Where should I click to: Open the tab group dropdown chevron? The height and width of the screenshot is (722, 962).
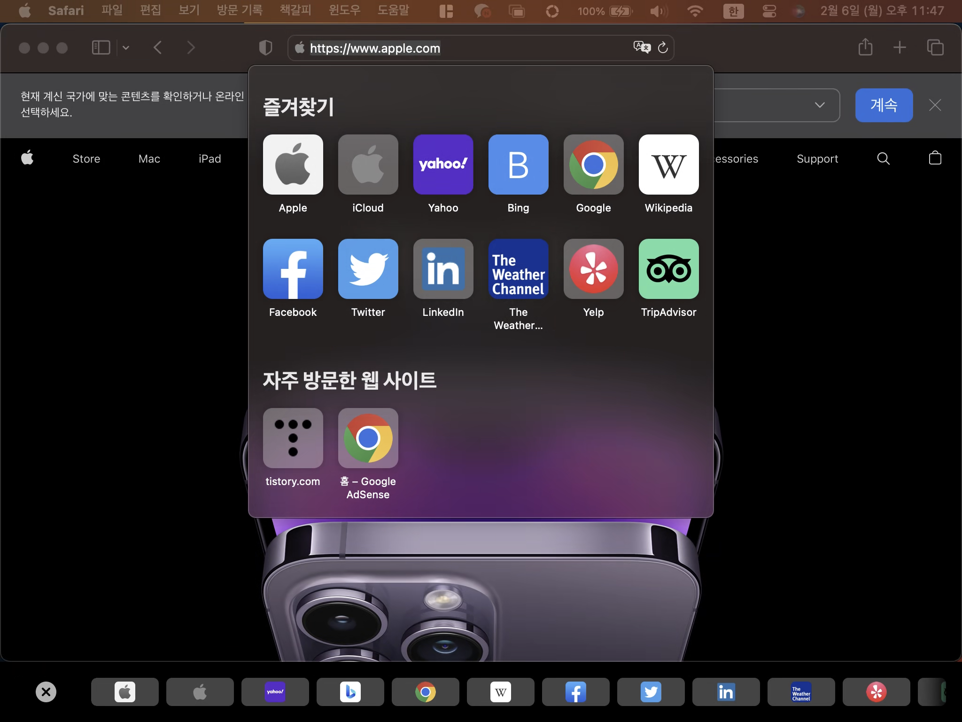[x=125, y=47]
